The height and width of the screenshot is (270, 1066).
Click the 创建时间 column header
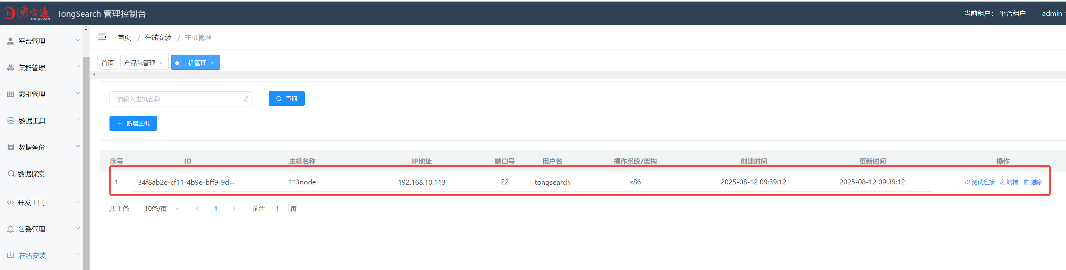pos(754,161)
